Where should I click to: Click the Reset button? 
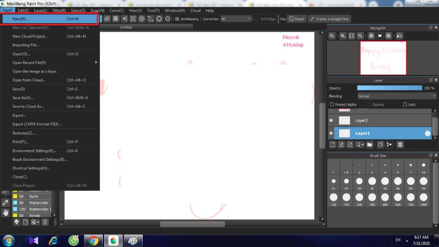coord(297,19)
